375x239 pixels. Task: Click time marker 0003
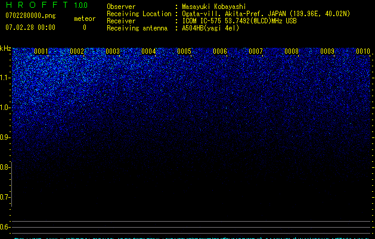pos(113,51)
